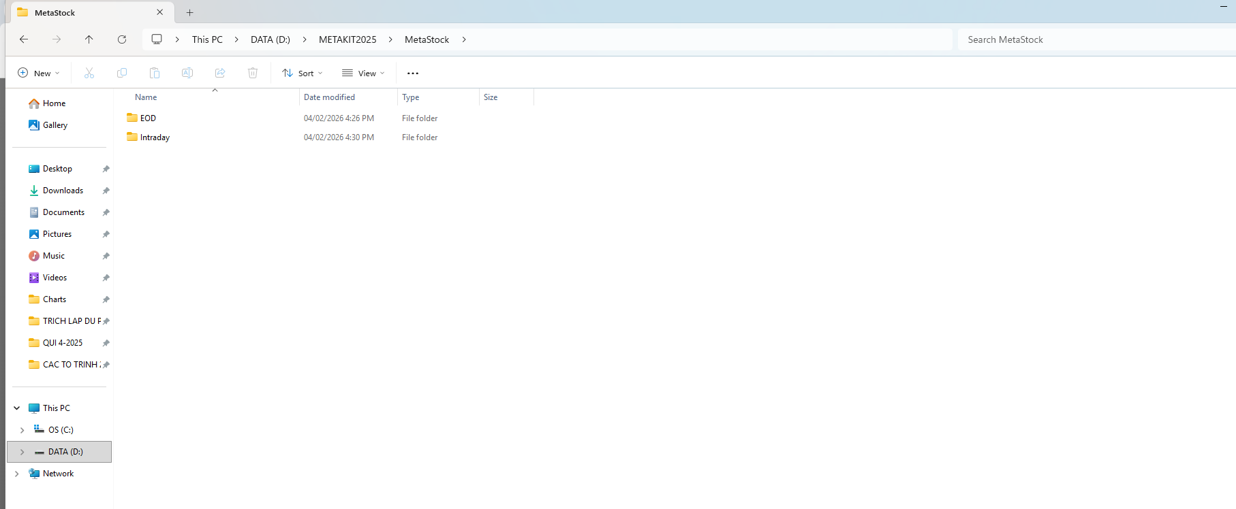Click the Paste clipboard icon
The height and width of the screenshot is (509, 1236).
pyautogui.click(x=155, y=73)
